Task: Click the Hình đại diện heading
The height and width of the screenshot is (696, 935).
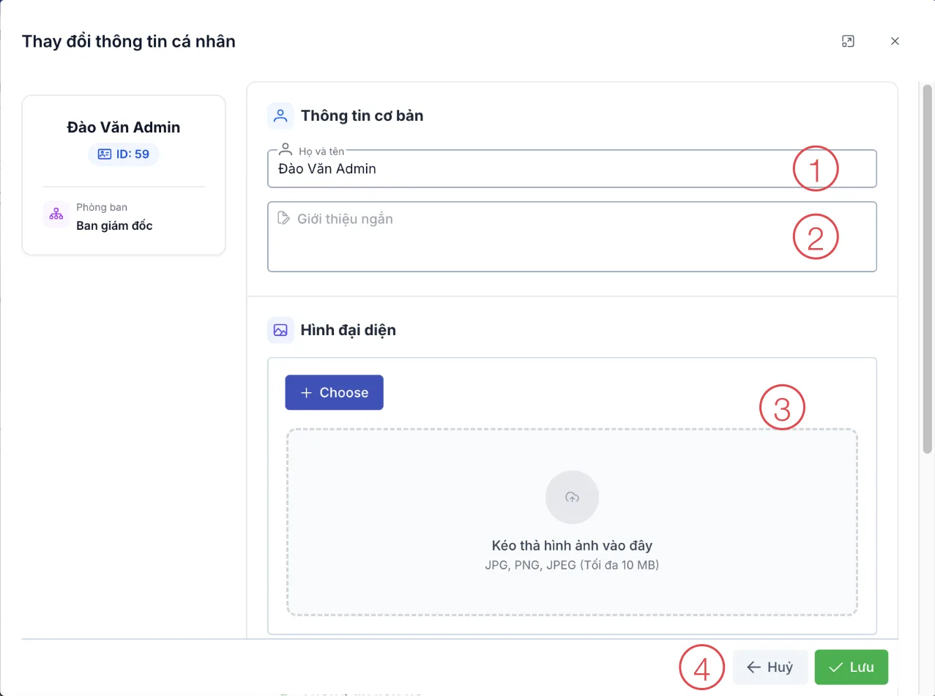Action: (349, 330)
